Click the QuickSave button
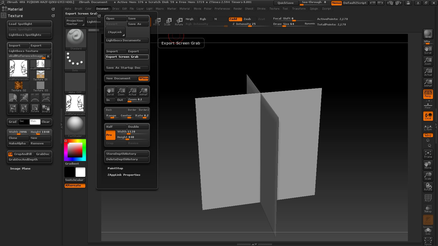 point(286,3)
